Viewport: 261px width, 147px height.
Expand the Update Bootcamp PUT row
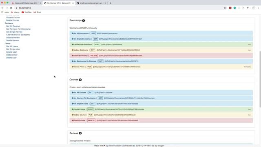(161, 50)
